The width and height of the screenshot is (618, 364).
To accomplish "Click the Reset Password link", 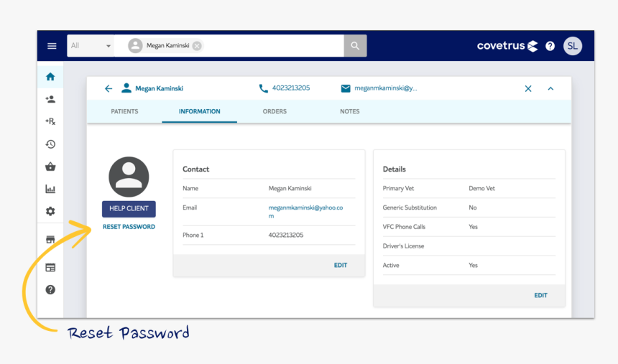I will click(129, 227).
